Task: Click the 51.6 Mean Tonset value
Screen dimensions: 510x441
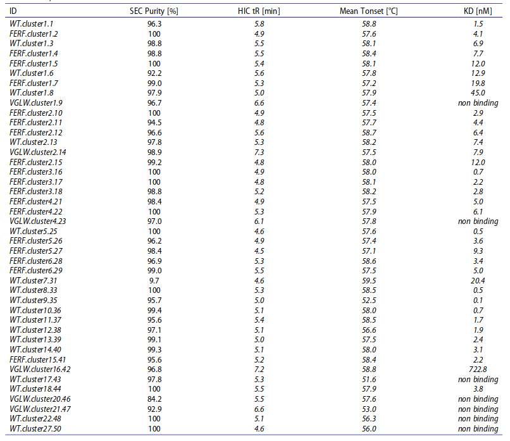Action: (369, 380)
